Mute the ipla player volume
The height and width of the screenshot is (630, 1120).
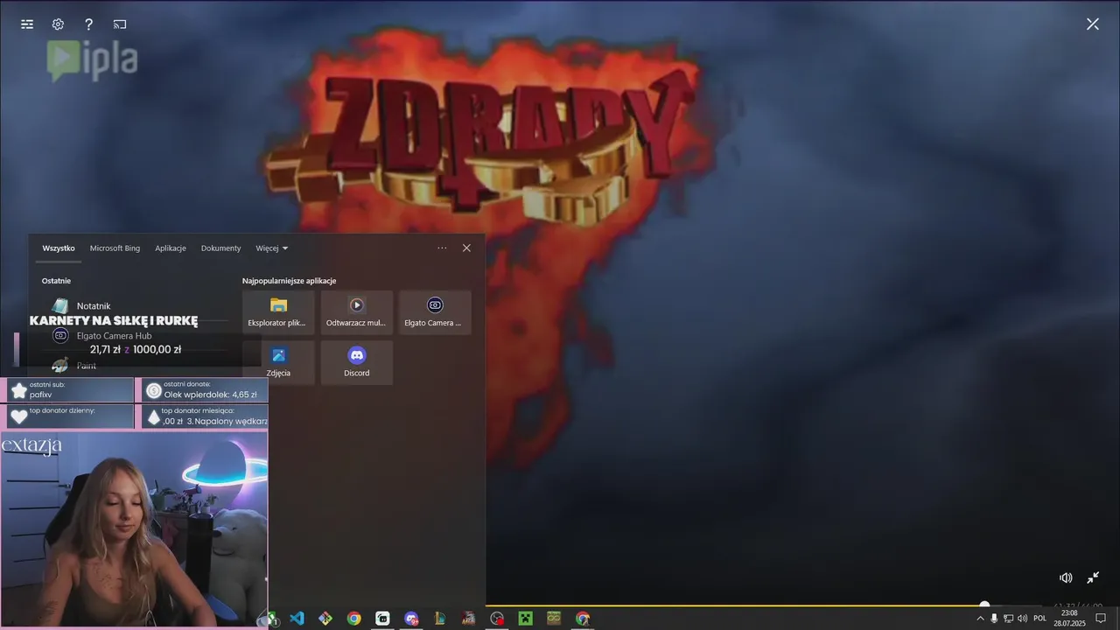(x=1066, y=577)
